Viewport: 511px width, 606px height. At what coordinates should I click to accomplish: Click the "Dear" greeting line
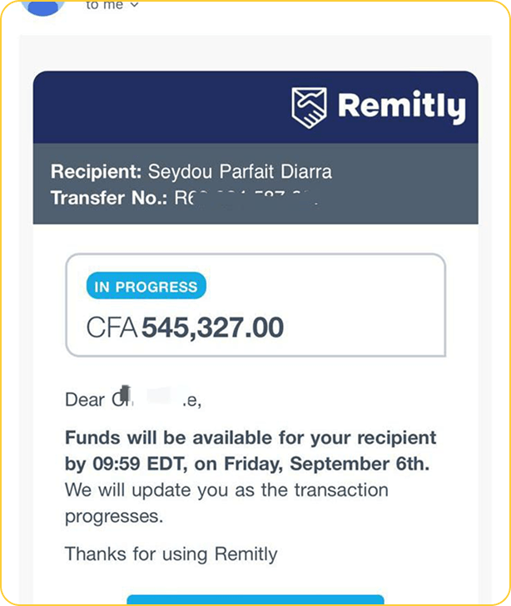(133, 400)
